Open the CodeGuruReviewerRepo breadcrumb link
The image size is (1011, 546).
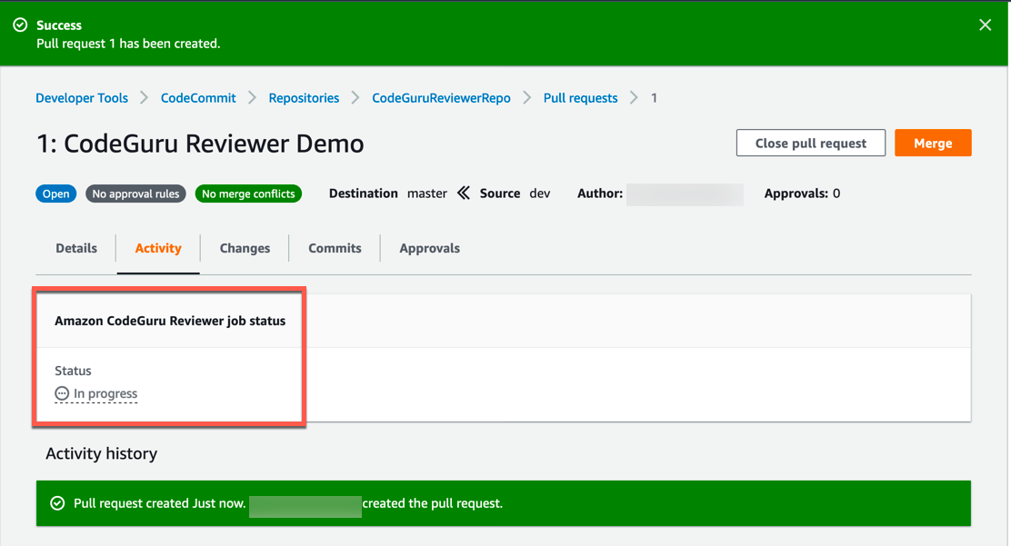pos(441,97)
